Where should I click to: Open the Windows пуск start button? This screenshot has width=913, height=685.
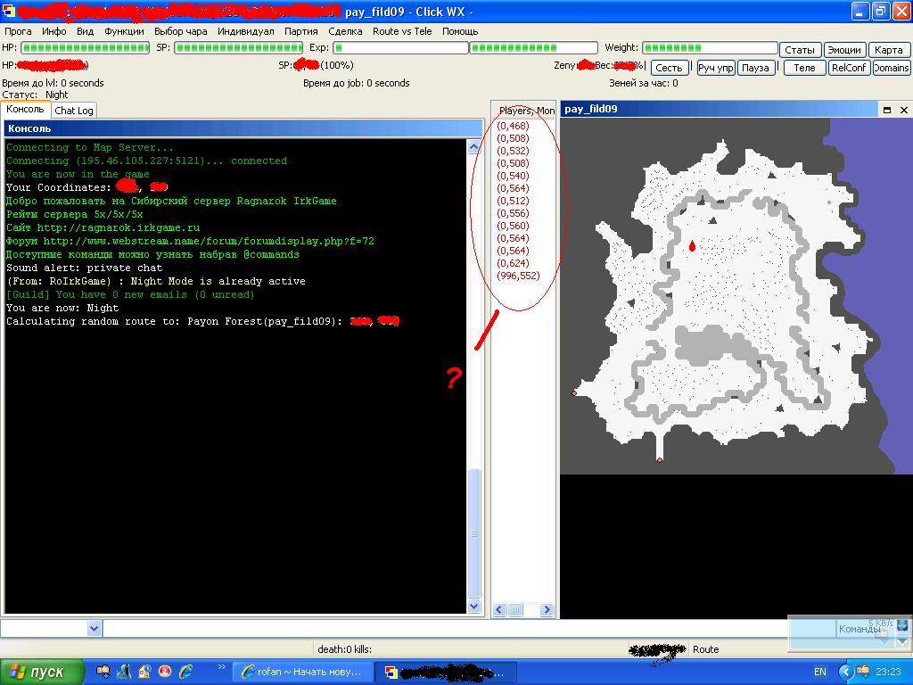click(x=42, y=672)
